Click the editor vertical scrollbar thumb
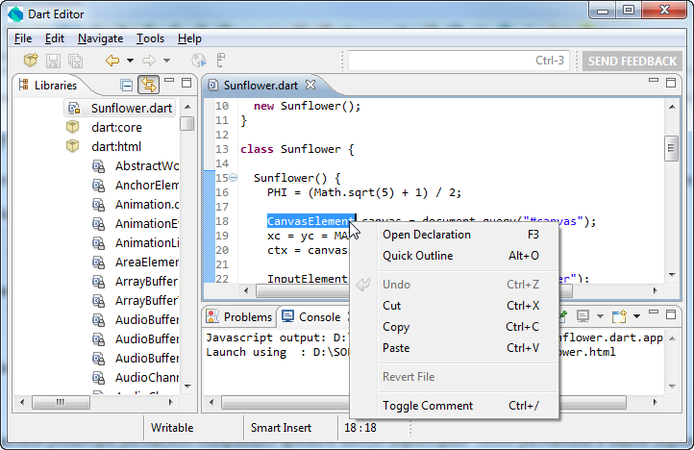This screenshot has width=694, height=450. 672,148
